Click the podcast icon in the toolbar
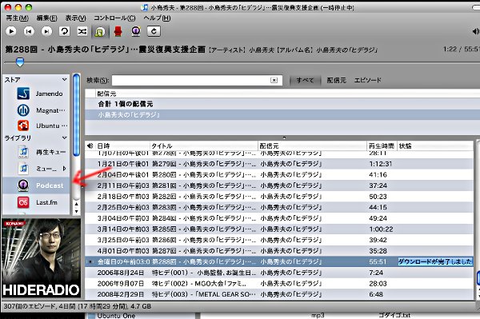The image size is (480, 319). click(x=136, y=31)
